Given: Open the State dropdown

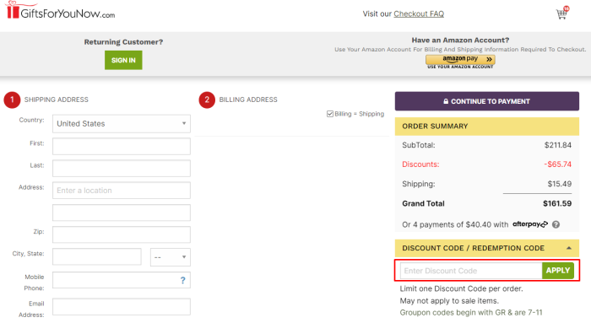Looking at the screenshot, I should click(170, 257).
